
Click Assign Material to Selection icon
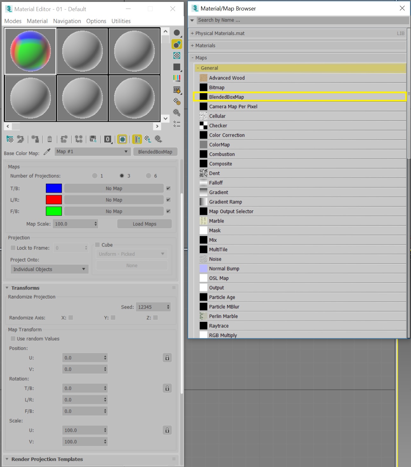(x=35, y=139)
